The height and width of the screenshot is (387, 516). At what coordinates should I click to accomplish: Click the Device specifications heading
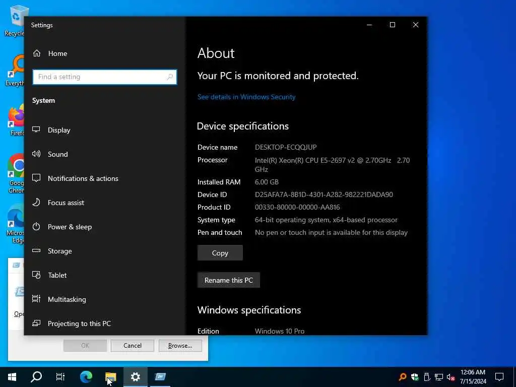coord(243,126)
